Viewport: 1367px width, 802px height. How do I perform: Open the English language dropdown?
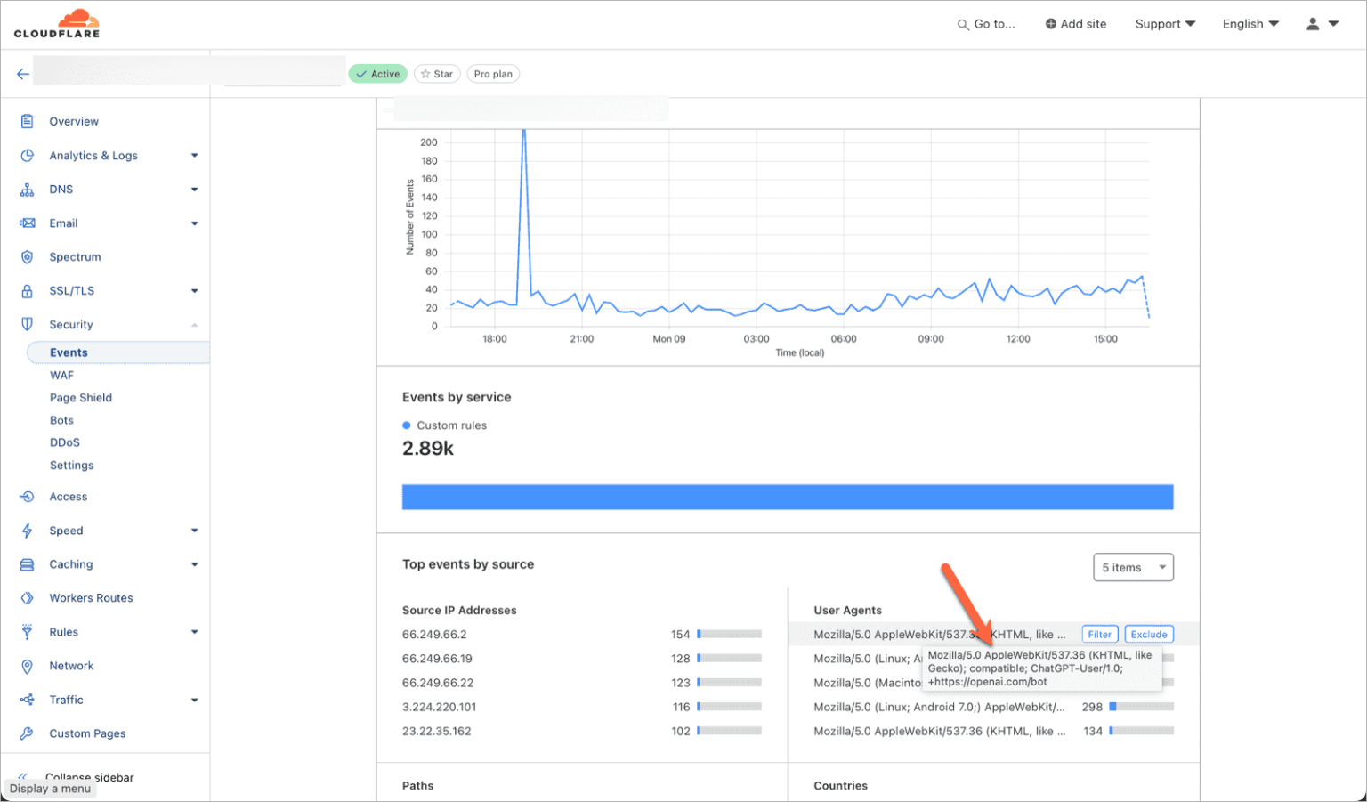[x=1250, y=24]
